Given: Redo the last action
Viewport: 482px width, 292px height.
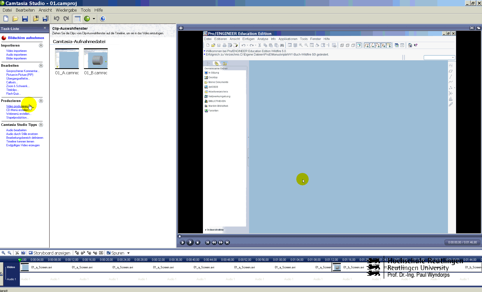Looking at the screenshot, I should tap(66, 19).
